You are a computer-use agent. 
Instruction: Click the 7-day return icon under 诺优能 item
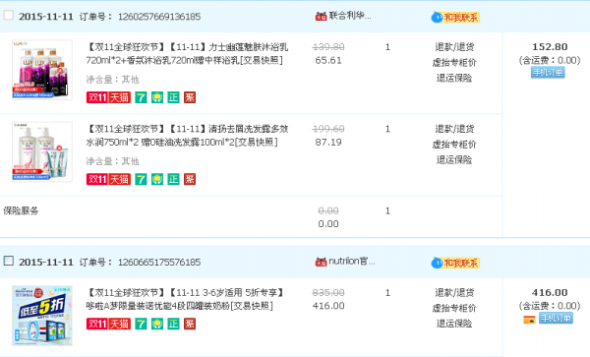[x=141, y=324]
